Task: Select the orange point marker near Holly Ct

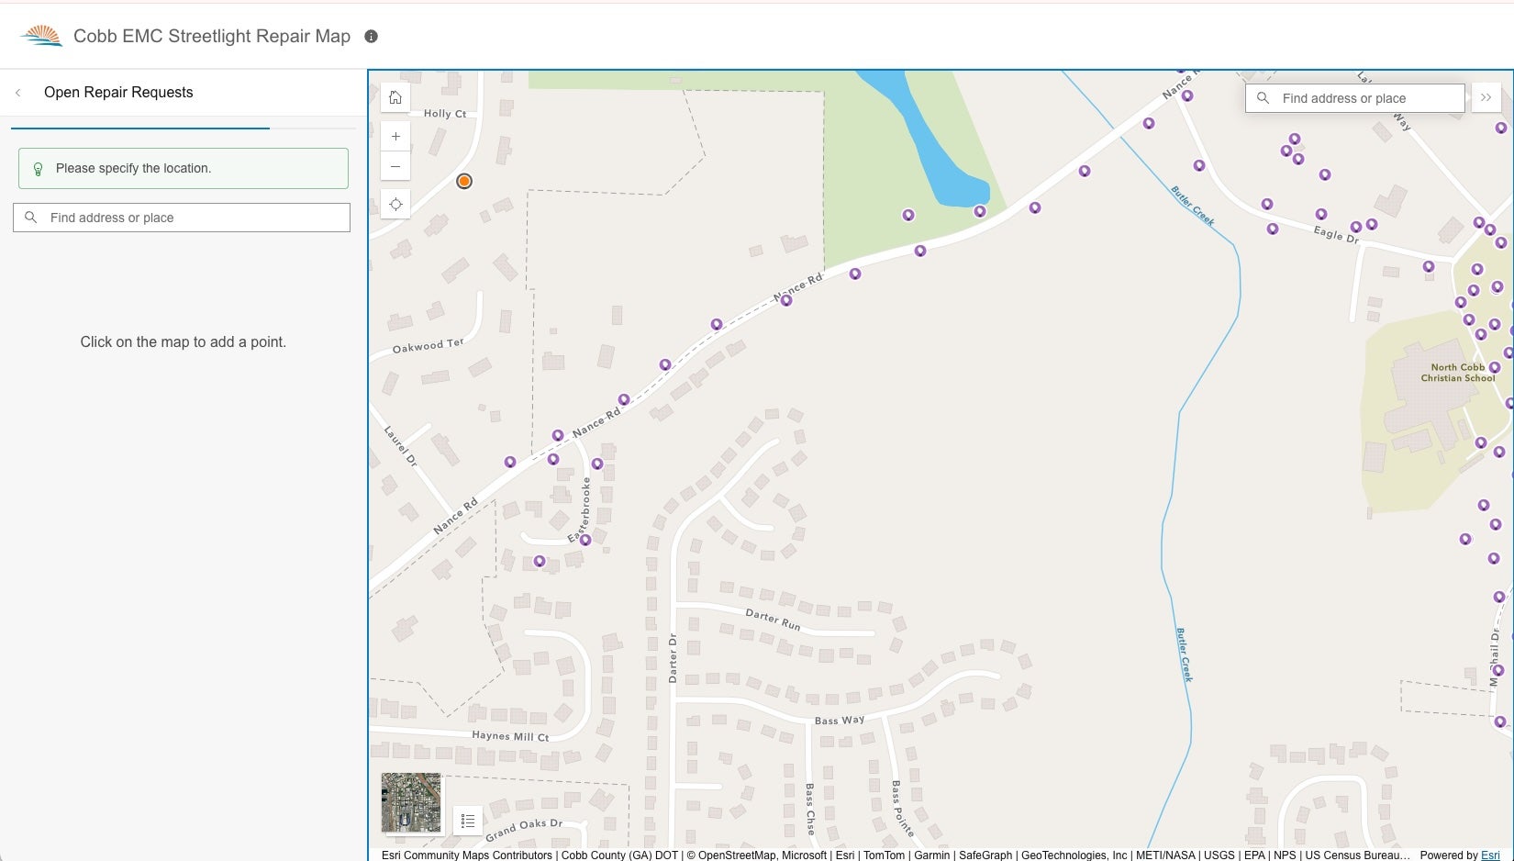Action: tap(463, 181)
